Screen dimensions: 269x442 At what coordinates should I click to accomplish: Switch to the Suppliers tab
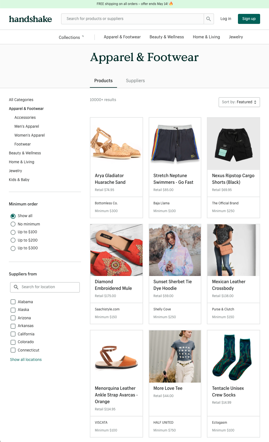[x=135, y=81]
